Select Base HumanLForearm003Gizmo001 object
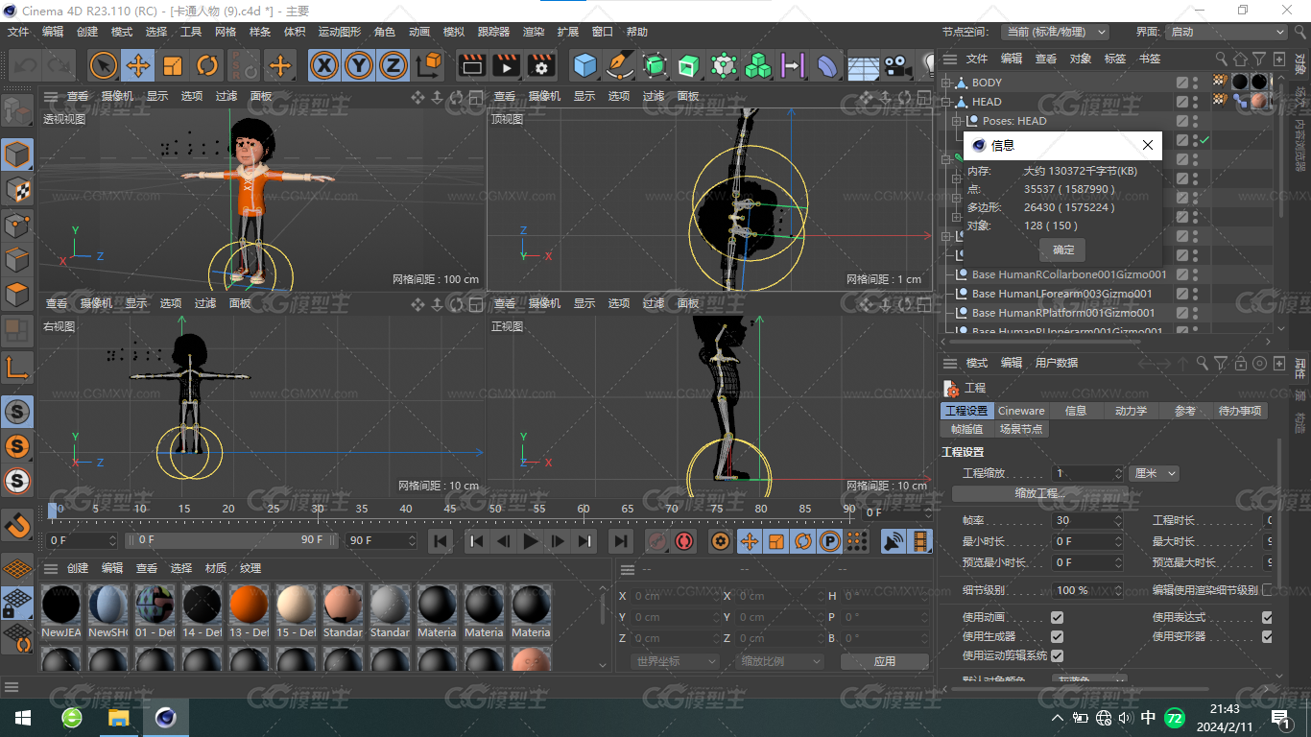 [x=1061, y=294]
